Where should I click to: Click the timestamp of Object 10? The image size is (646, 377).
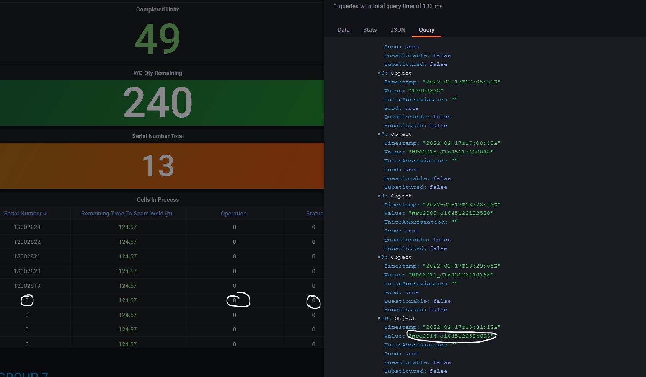461,327
